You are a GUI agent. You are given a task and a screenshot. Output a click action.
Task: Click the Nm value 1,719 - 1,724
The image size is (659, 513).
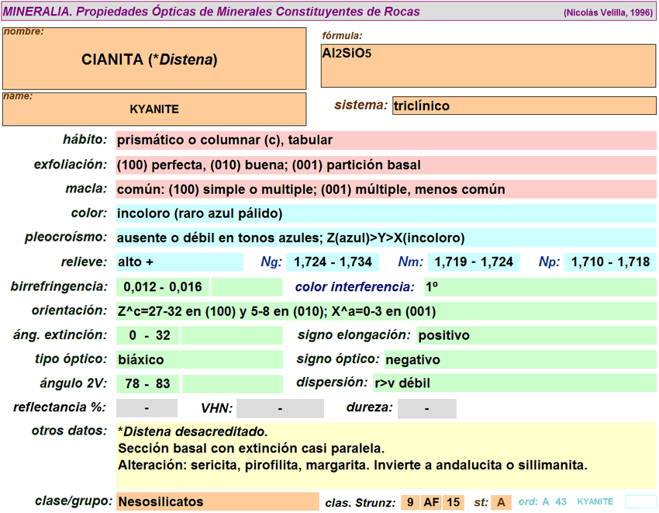point(473,262)
